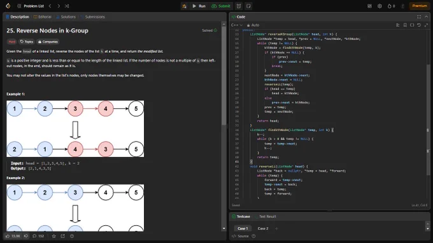Switch to the Submissions tab

click(x=92, y=17)
